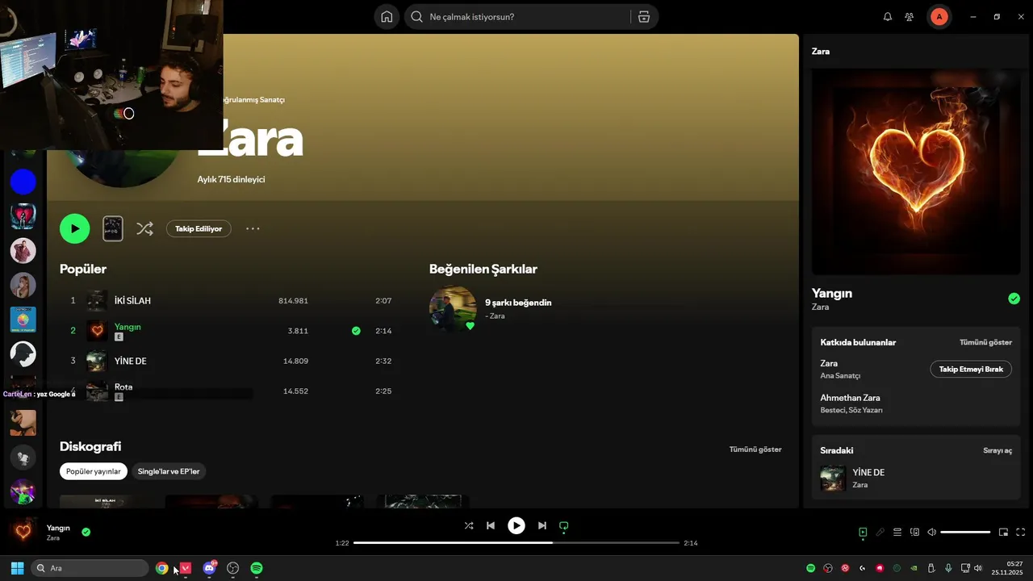Viewport: 1033px width, 581px height.
Task: Open the queue icon in playbar
Action: 897,532
